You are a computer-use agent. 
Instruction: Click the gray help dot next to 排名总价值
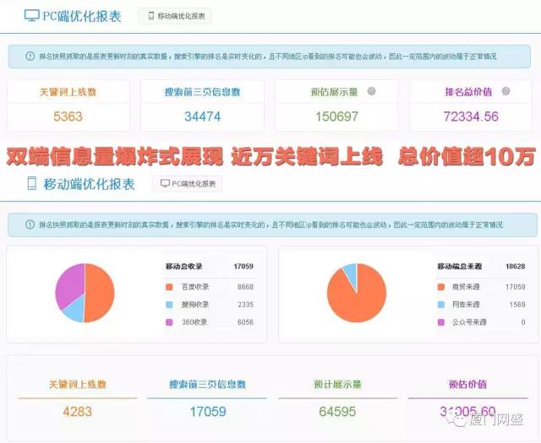(x=505, y=91)
